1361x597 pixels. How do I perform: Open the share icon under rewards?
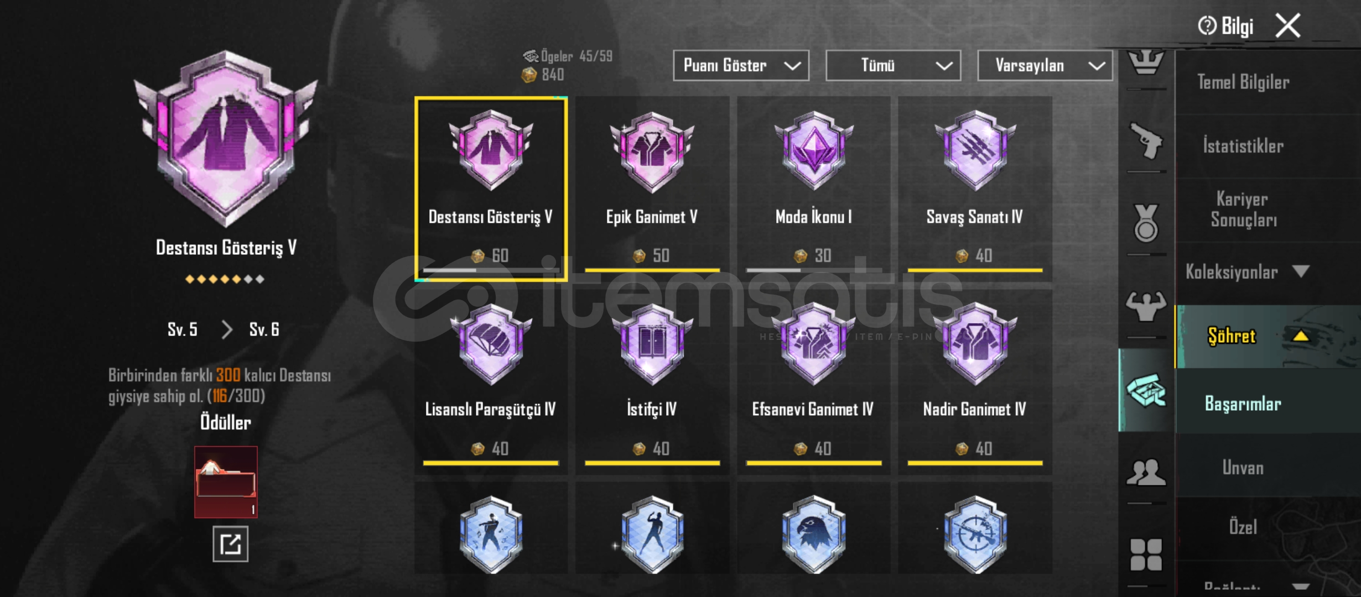(231, 544)
